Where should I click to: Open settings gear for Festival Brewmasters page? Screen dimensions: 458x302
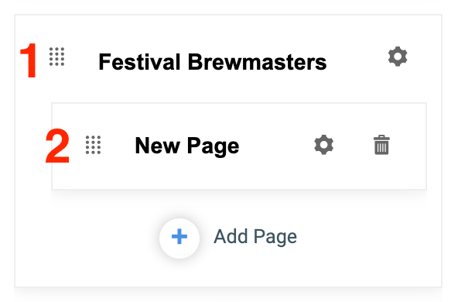click(x=398, y=57)
